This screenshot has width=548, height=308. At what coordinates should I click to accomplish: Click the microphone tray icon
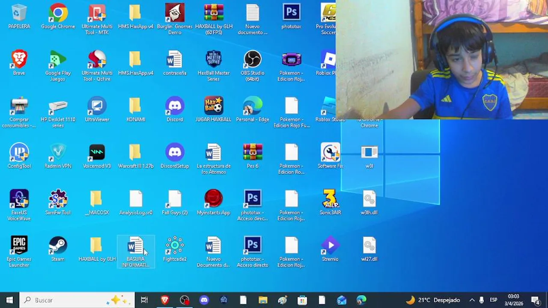(482, 300)
